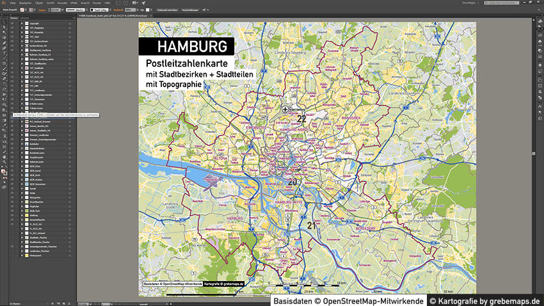544x306 pixels.
Task: Toggle visibility of TXT_Flughafen layer
Action: (x=12, y=29)
